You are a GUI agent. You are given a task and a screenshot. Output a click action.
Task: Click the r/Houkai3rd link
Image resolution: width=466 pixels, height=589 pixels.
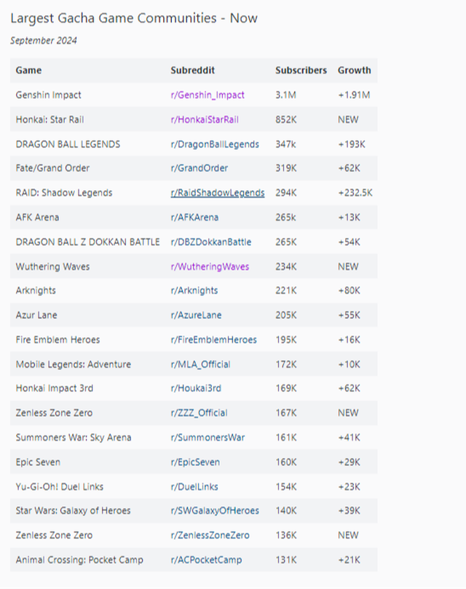point(197,388)
